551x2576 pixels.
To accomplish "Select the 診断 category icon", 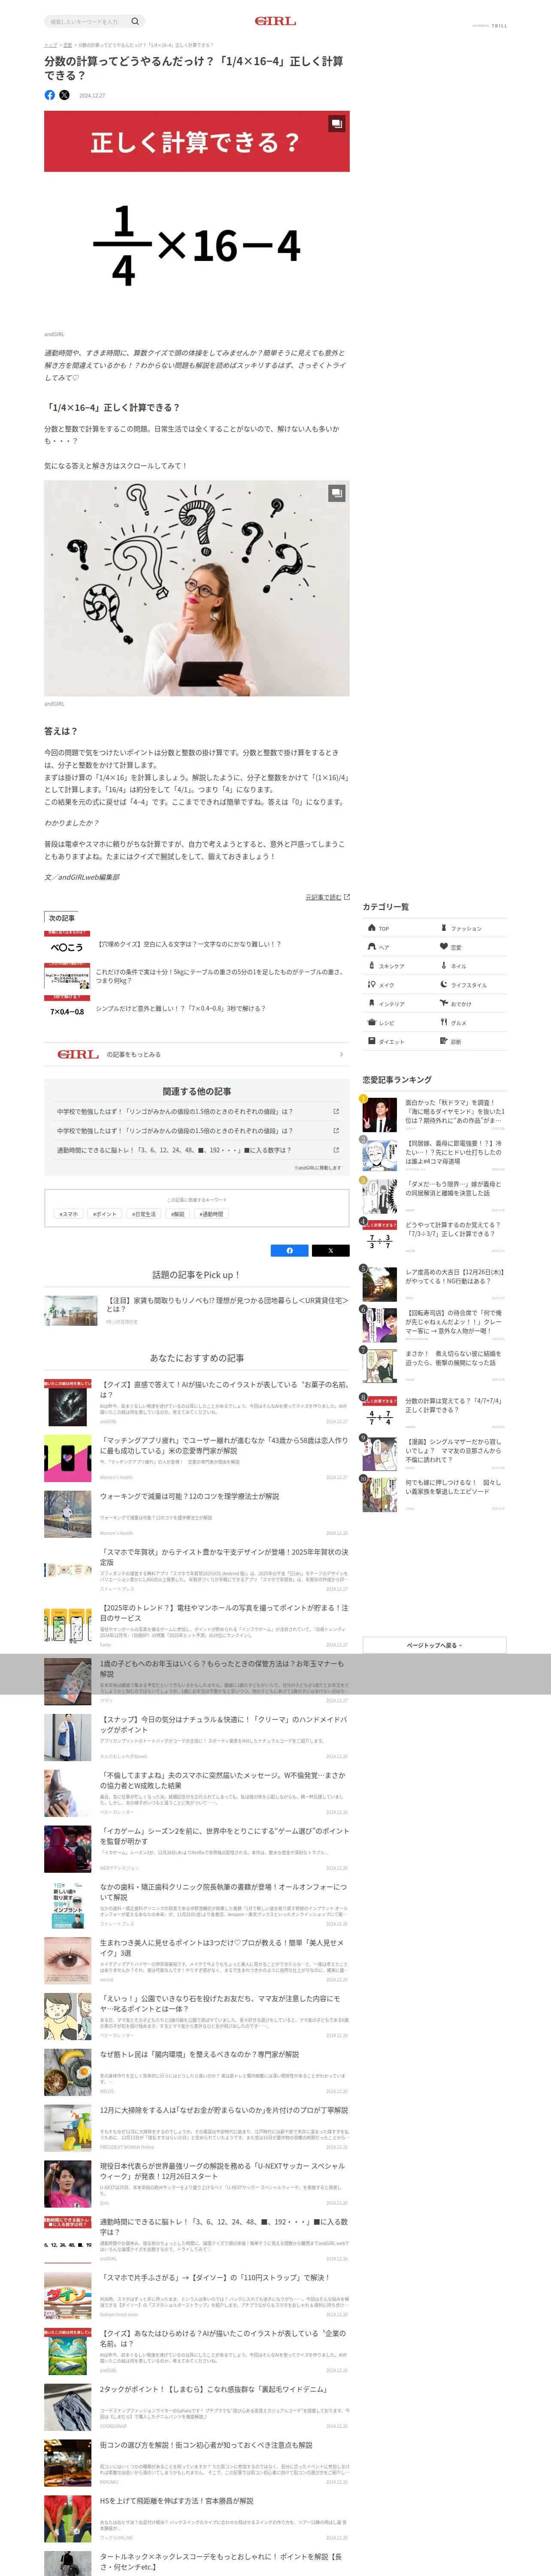I will 444,1041.
